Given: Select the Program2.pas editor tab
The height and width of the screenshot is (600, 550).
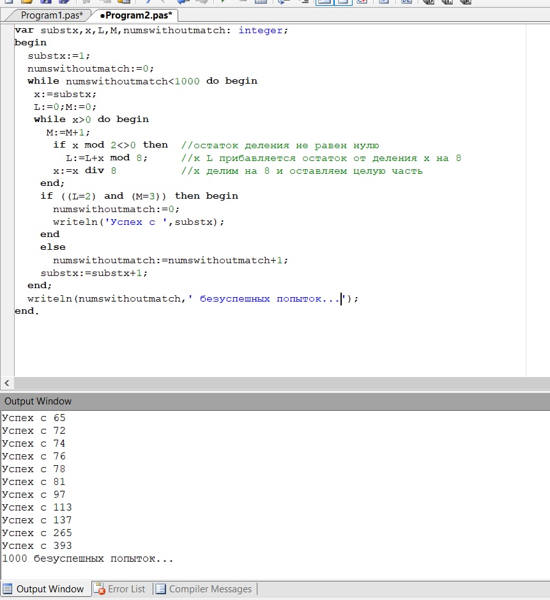Looking at the screenshot, I should pyautogui.click(x=136, y=15).
